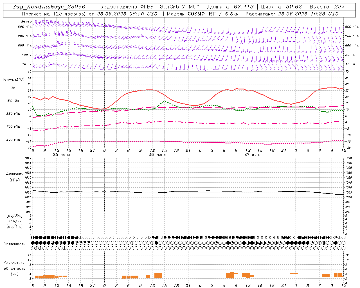Click the Рассчитано: 25.06.2025 10:38 UTC text
The height and width of the screenshot is (288, 360).
pyautogui.click(x=292, y=14)
